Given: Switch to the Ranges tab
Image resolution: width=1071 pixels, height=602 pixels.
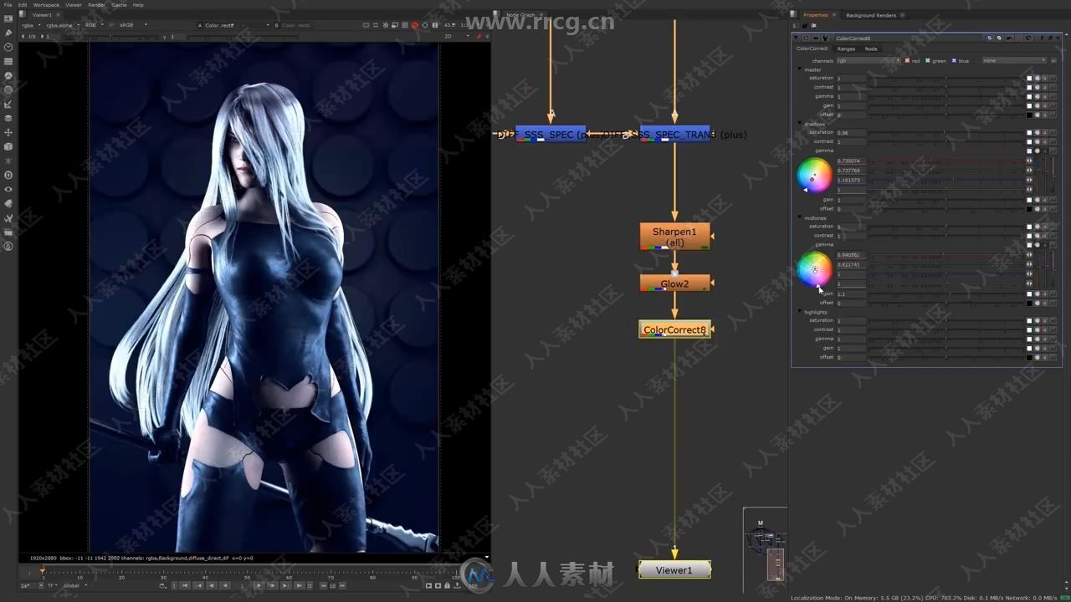Looking at the screenshot, I should [x=846, y=48].
